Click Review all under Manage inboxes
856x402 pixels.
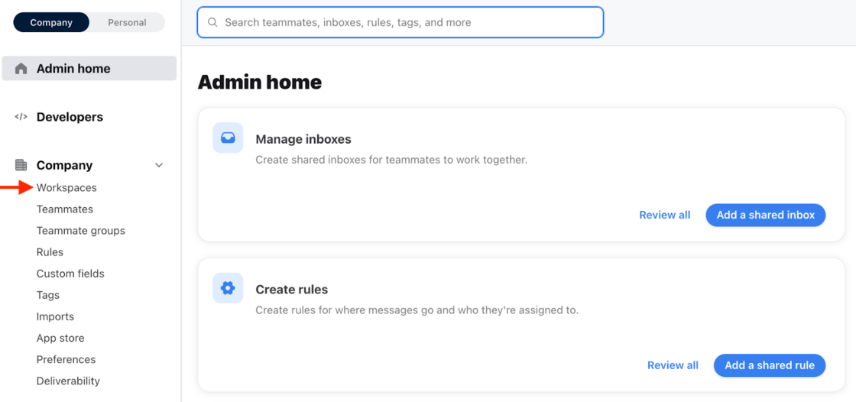664,215
